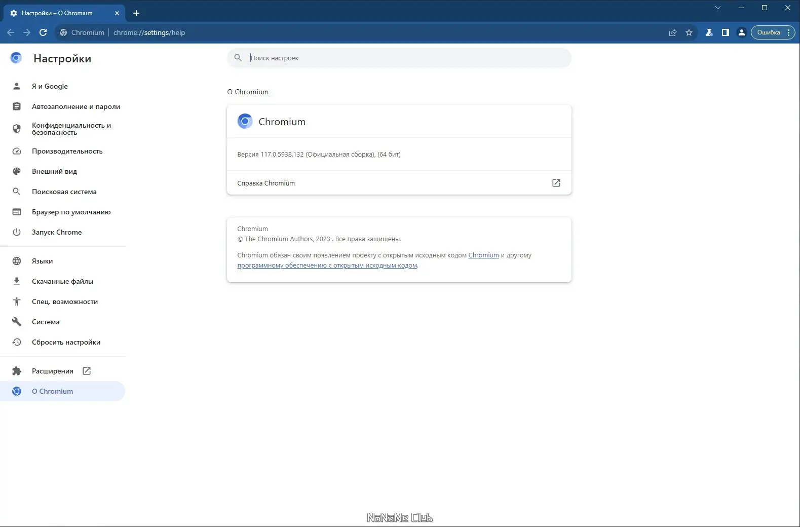Reload the settings page
Viewport: 800px width, 527px height.
coord(43,32)
